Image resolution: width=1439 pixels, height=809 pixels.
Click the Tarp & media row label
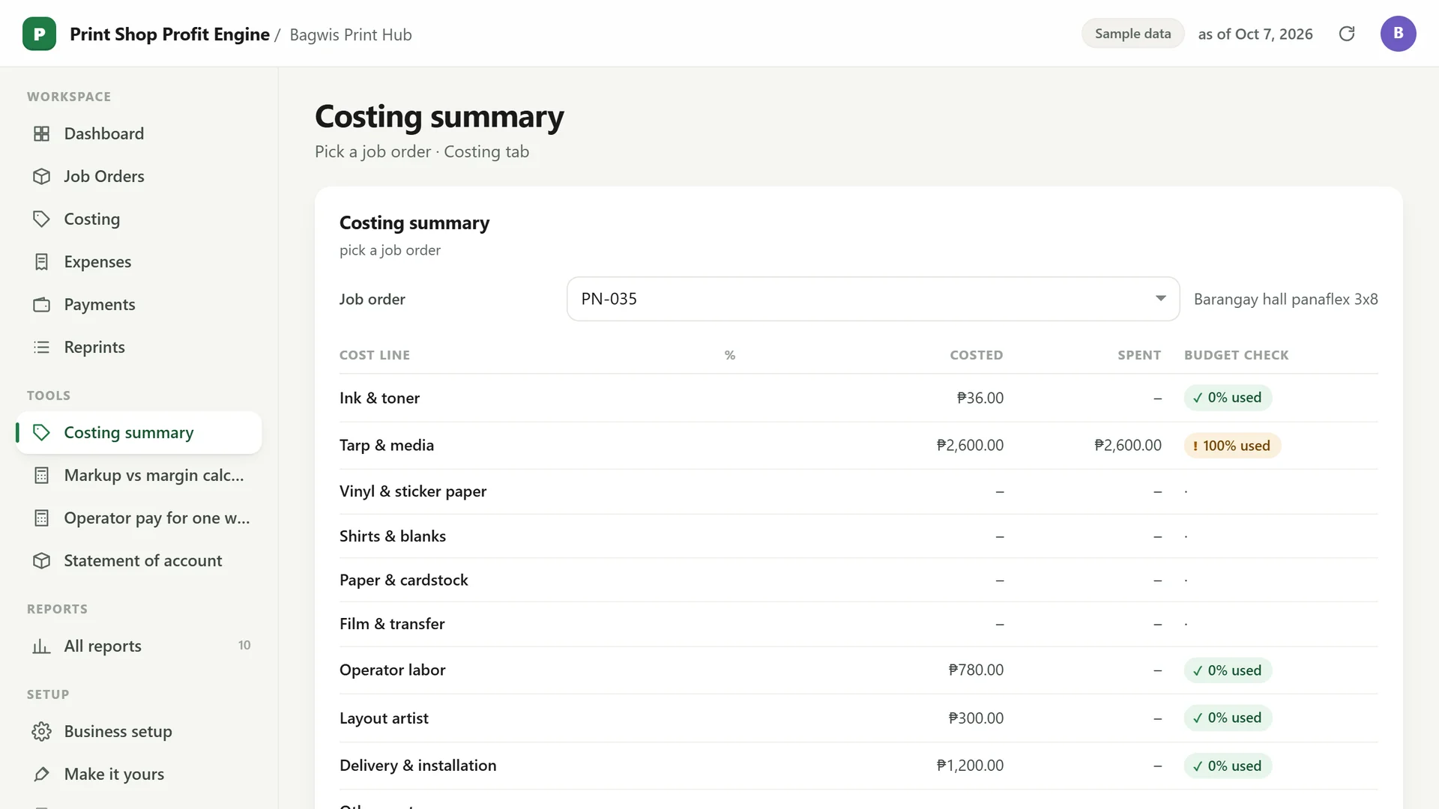387,445
